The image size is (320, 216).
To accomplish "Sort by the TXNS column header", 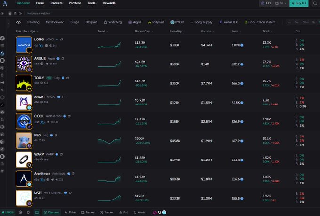I will 267,31.
